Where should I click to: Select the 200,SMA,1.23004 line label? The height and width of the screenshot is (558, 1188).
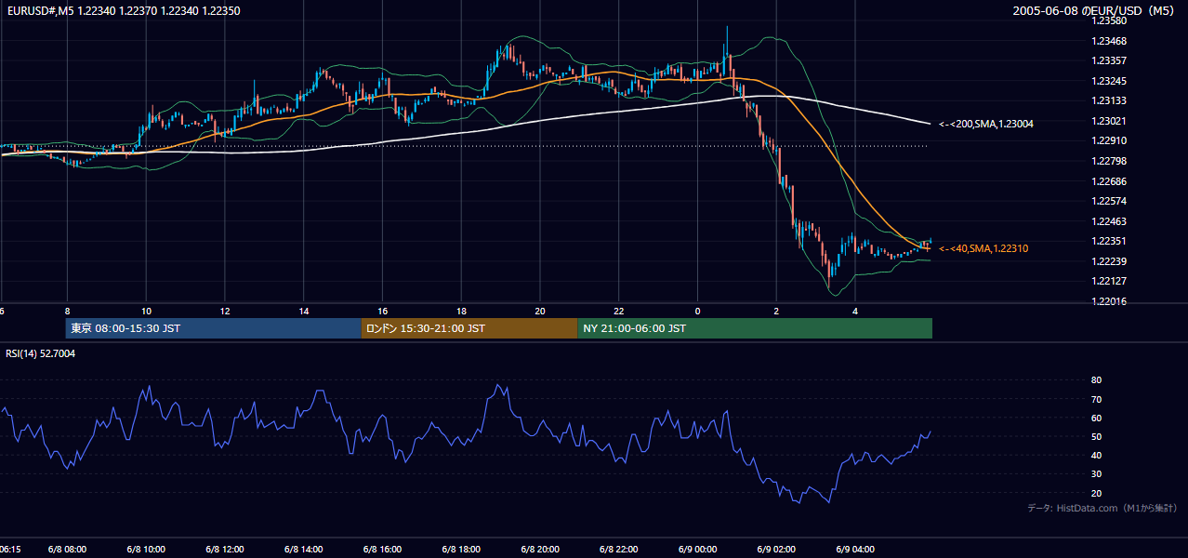click(x=986, y=124)
